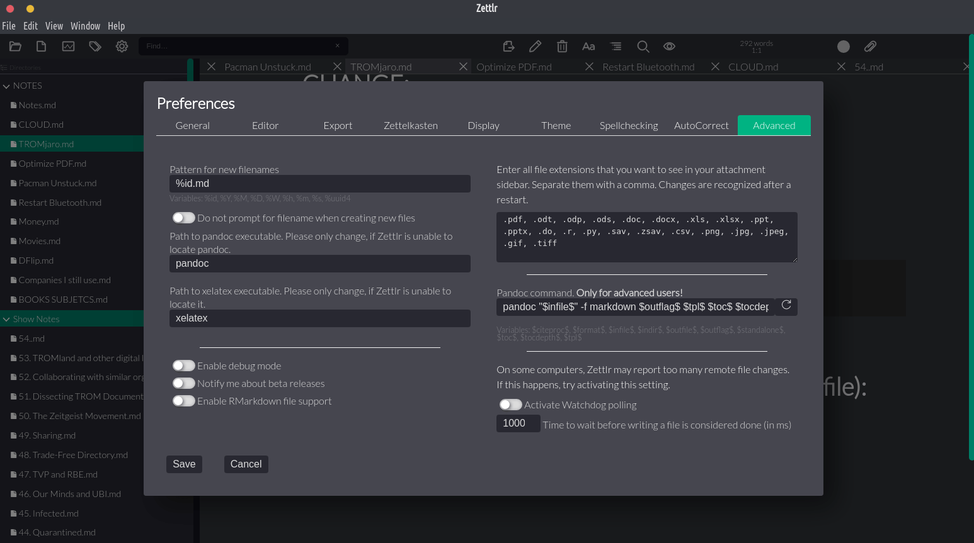Clear the Find field with its x

338,46
